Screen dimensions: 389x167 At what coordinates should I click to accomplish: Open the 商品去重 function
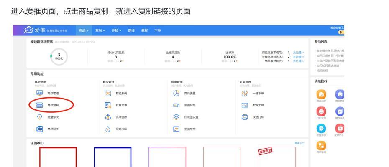tap(184, 94)
